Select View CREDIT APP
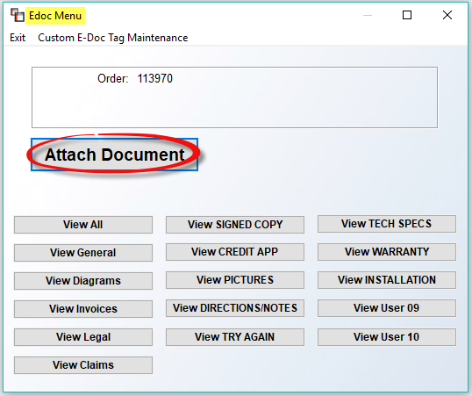 pyautogui.click(x=235, y=252)
